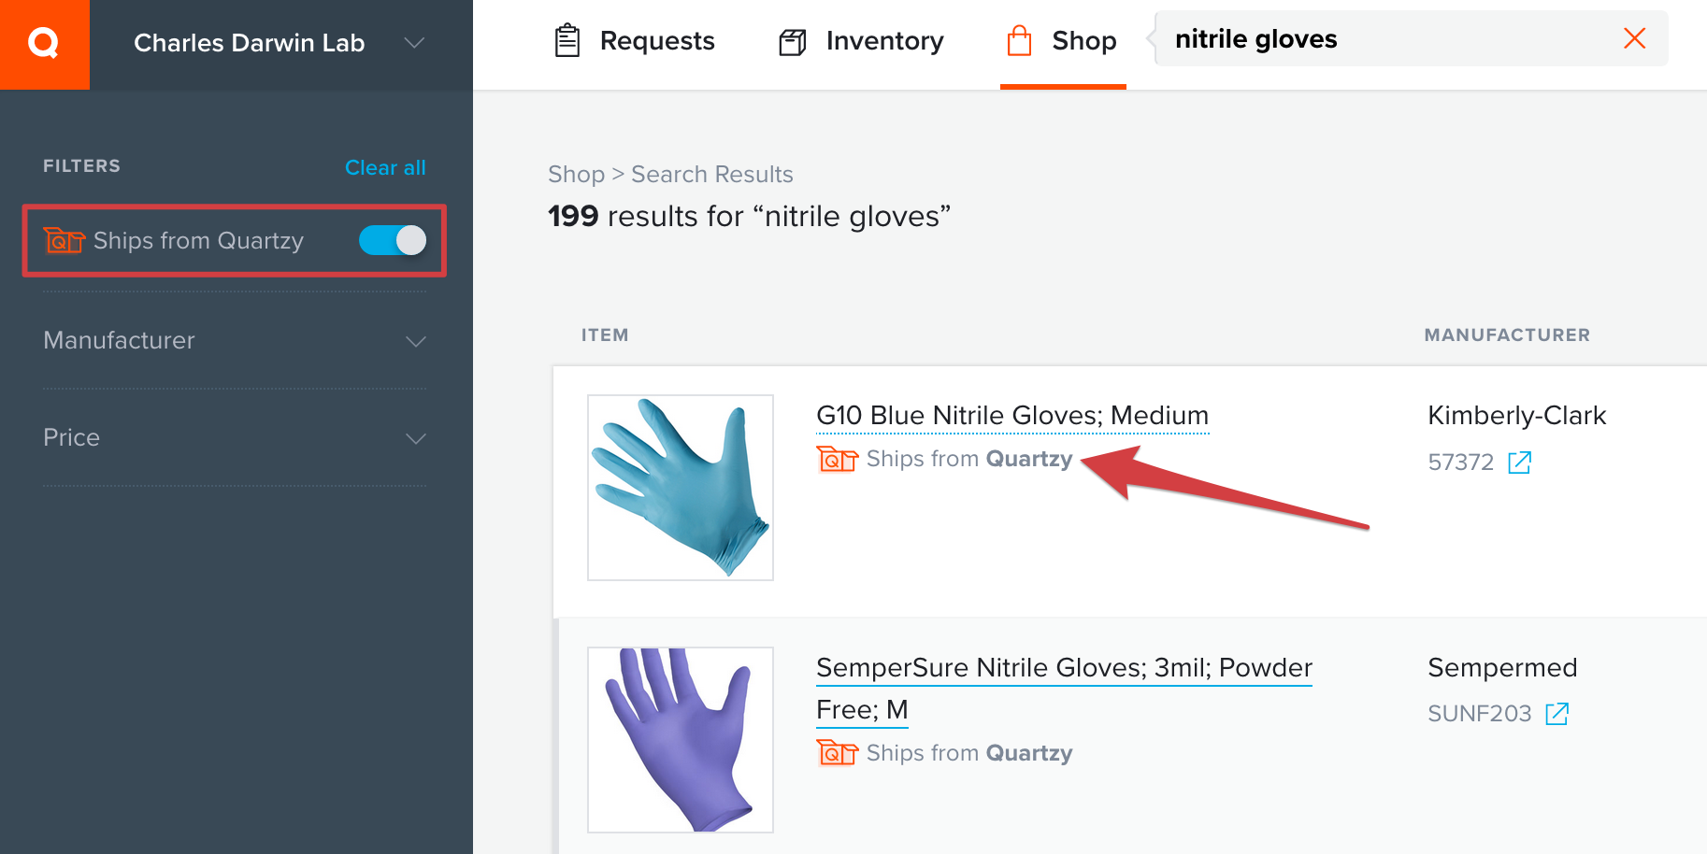Switch to the Requests tab
The height and width of the screenshot is (854, 1707).
pos(634,41)
